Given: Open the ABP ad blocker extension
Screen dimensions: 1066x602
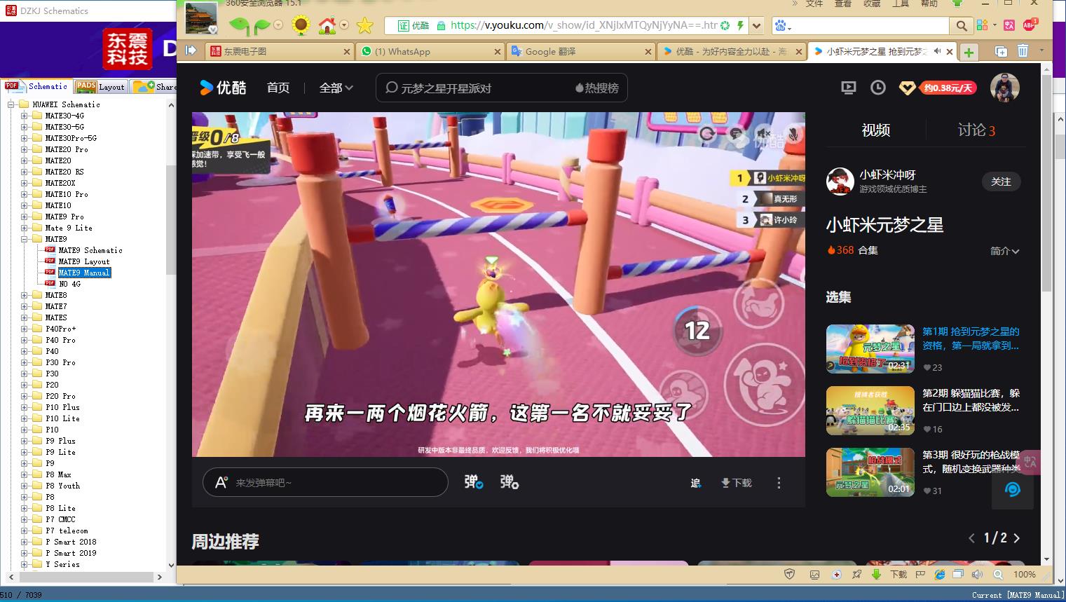Looking at the screenshot, I should click(x=1029, y=25).
